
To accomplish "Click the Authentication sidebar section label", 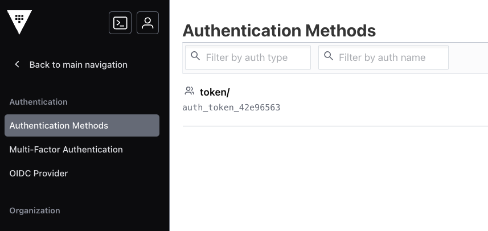I will pyautogui.click(x=39, y=102).
